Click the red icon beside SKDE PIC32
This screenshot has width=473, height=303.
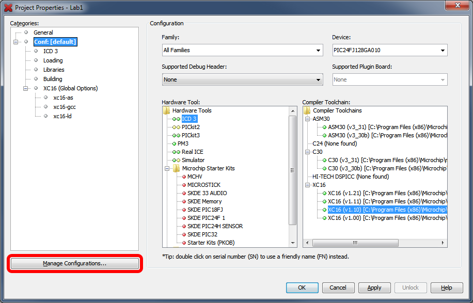tap(183, 234)
